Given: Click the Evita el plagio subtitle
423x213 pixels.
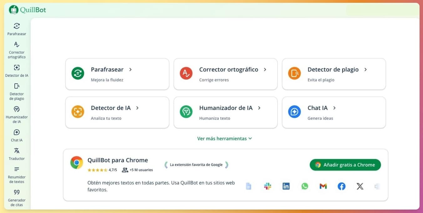Looking at the screenshot, I should [x=321, y=80].
